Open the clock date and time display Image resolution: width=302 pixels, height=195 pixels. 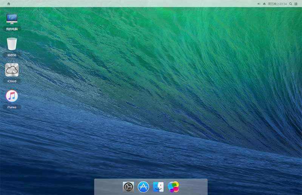pos(277,4)
